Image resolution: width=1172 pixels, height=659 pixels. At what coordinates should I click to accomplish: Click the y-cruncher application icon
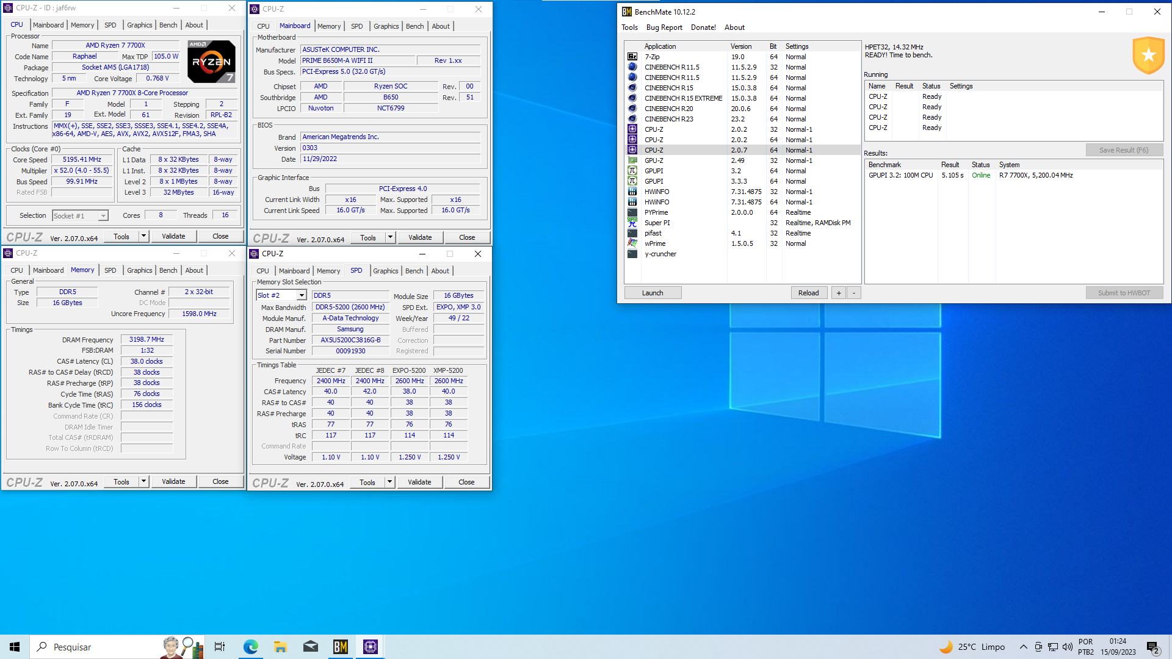tap(632, 254)
